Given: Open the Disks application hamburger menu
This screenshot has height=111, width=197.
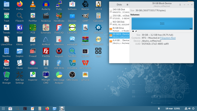Looking at the screenshot, I should pyautogui.click(x=127, y=5).
